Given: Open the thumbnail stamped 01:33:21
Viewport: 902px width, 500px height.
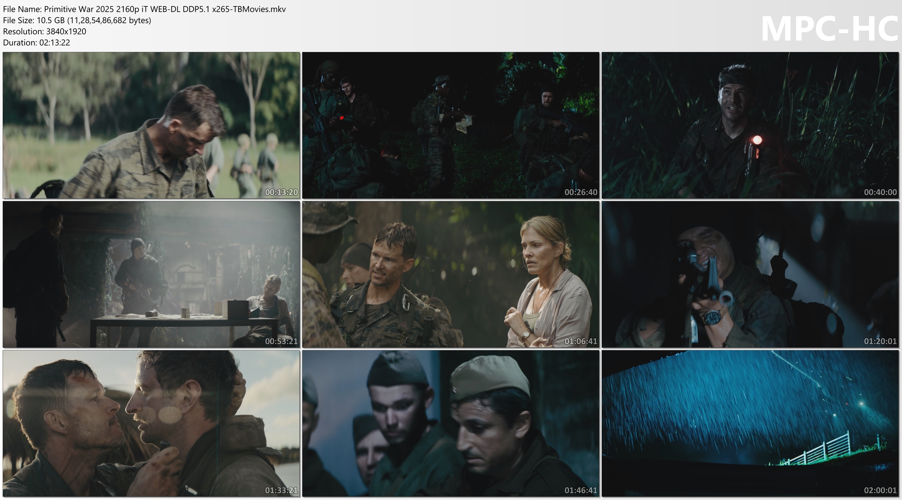Looking at the screenshot, I should point(151,423).
